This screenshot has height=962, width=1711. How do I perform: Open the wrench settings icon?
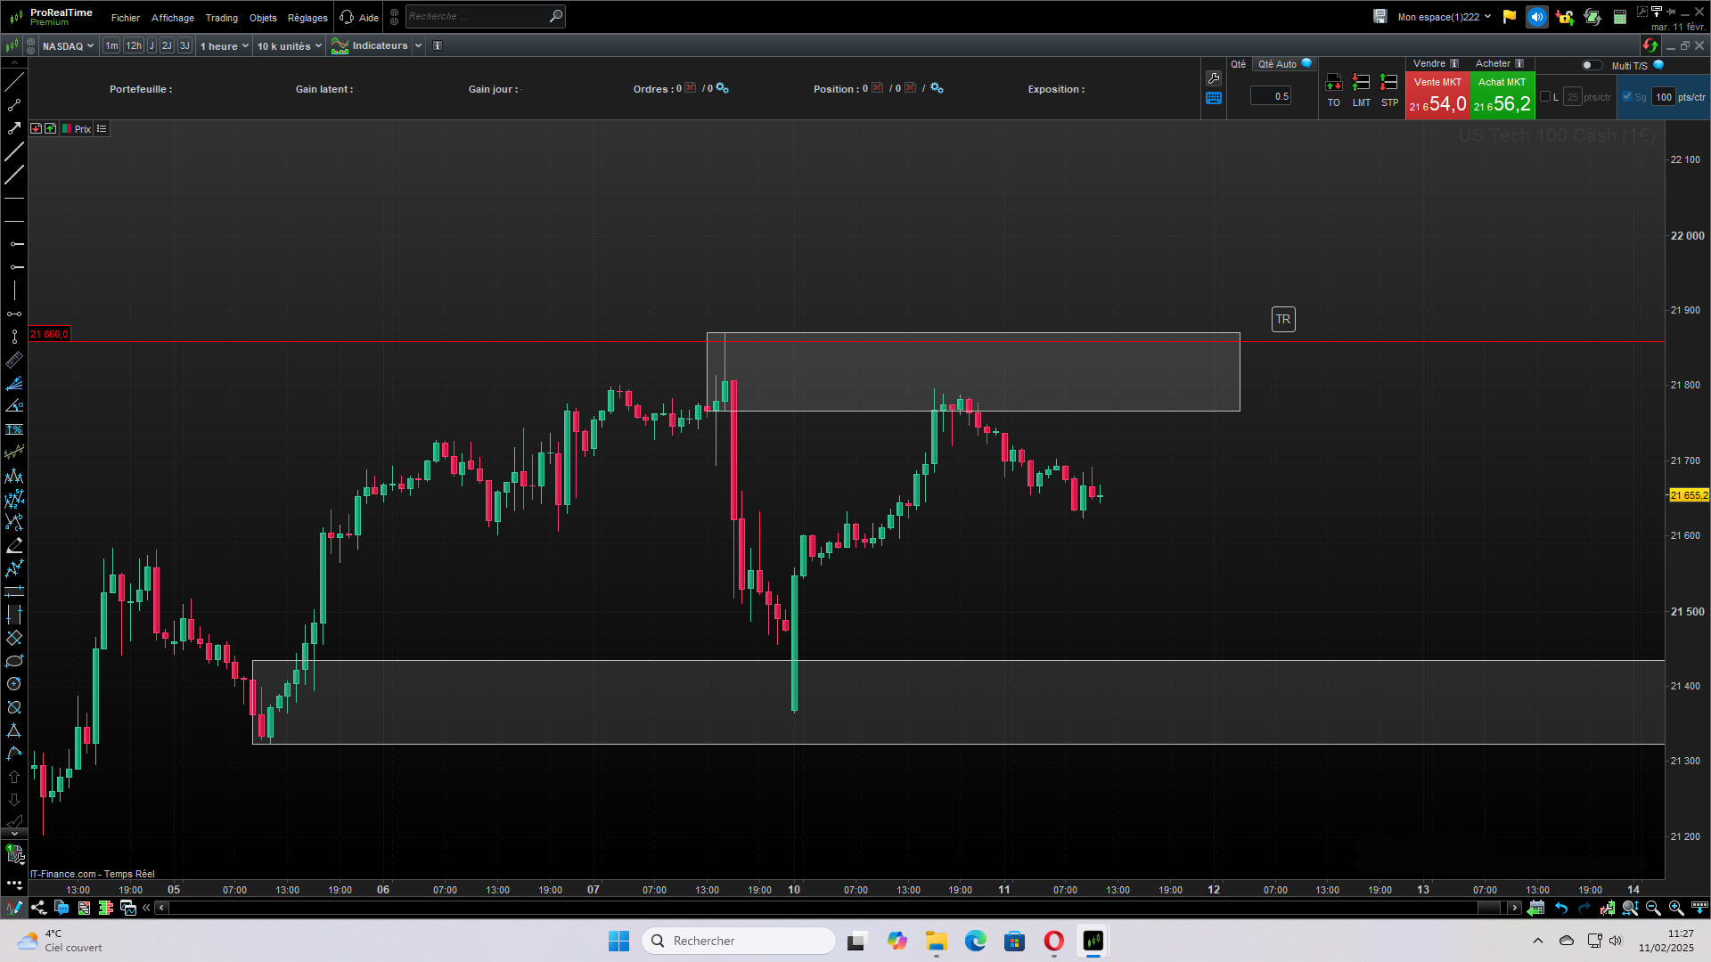pos(1213,78)
